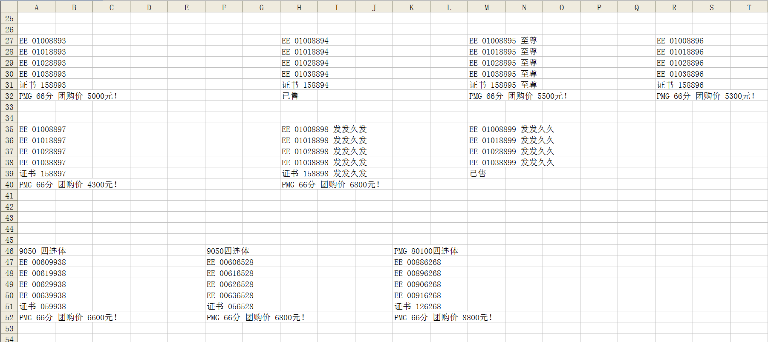Click cell 'EE 00886268'

[x=418, y=262]
